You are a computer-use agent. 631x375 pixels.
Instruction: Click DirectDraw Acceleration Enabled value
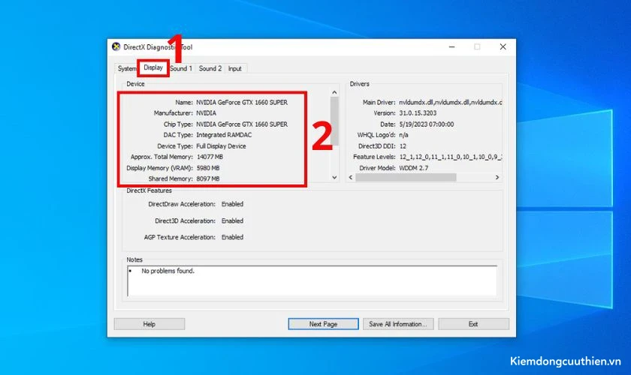(x=232, y=204)
